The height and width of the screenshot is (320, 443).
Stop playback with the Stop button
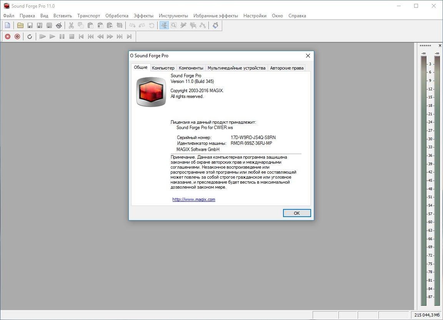(72, 36)
